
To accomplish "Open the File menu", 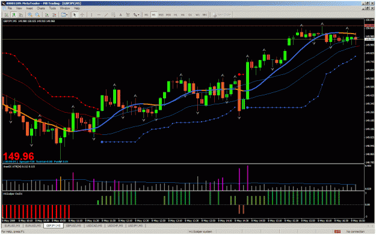I will click(x=10, y=8).
